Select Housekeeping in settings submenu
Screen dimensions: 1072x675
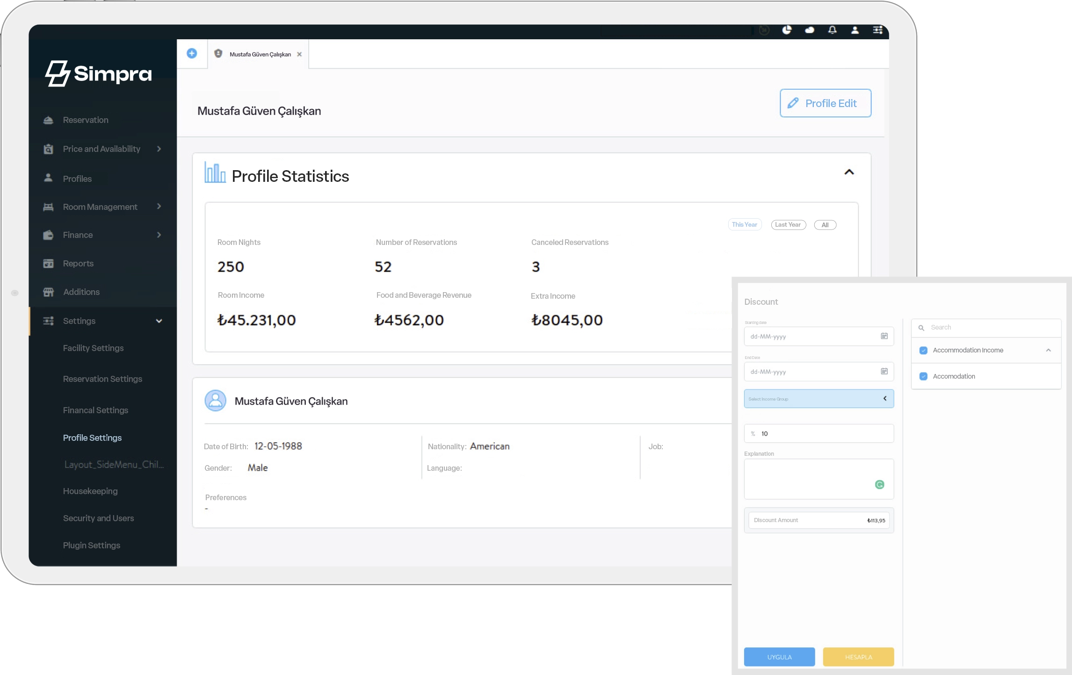click(x=90, y=491)
